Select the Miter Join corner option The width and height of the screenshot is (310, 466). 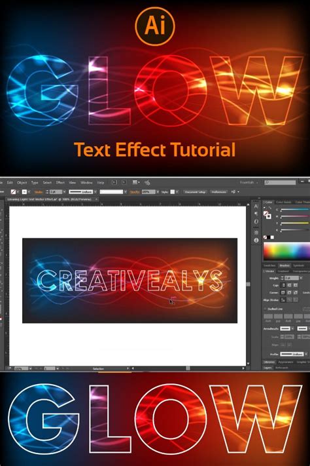click(x=283, y=292)
